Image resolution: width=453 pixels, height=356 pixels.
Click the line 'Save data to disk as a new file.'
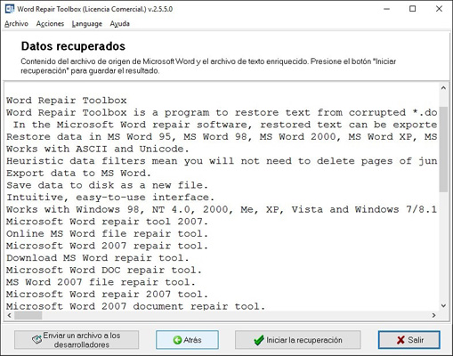[107, 185]
